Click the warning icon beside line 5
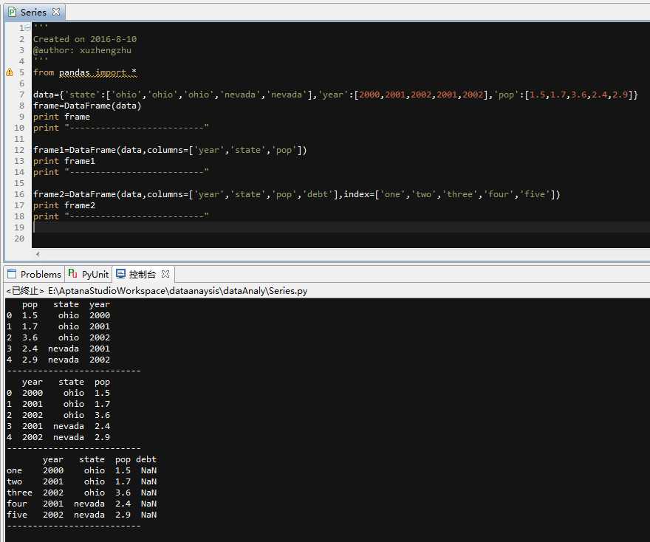This screenshot has width=650, height=542. (10, 72)
